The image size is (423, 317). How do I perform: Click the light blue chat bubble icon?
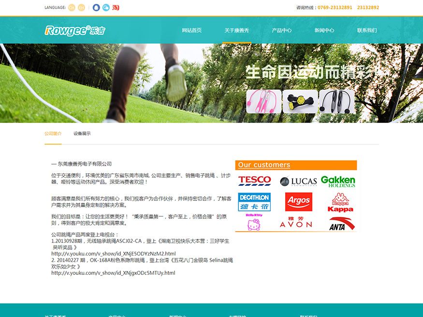coord(106,8)
